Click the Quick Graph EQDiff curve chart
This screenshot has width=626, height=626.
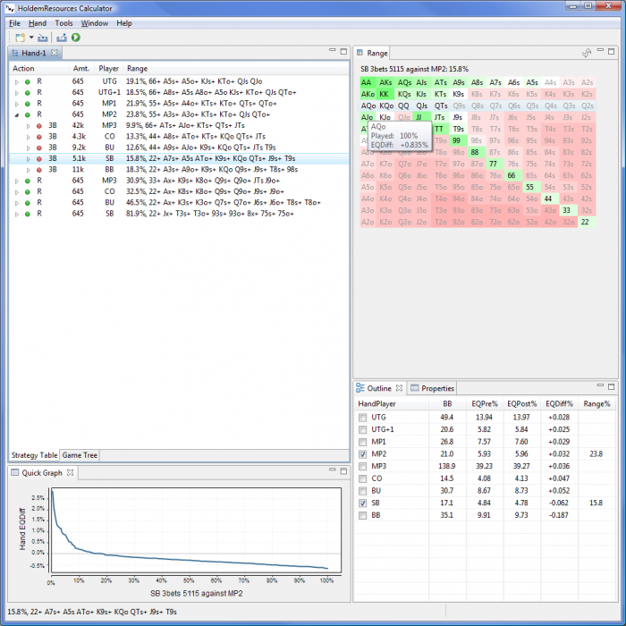(196, 530)
